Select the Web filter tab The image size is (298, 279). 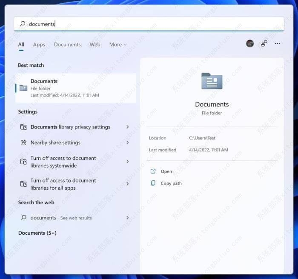pyautogui.click(x=95, y=45)
